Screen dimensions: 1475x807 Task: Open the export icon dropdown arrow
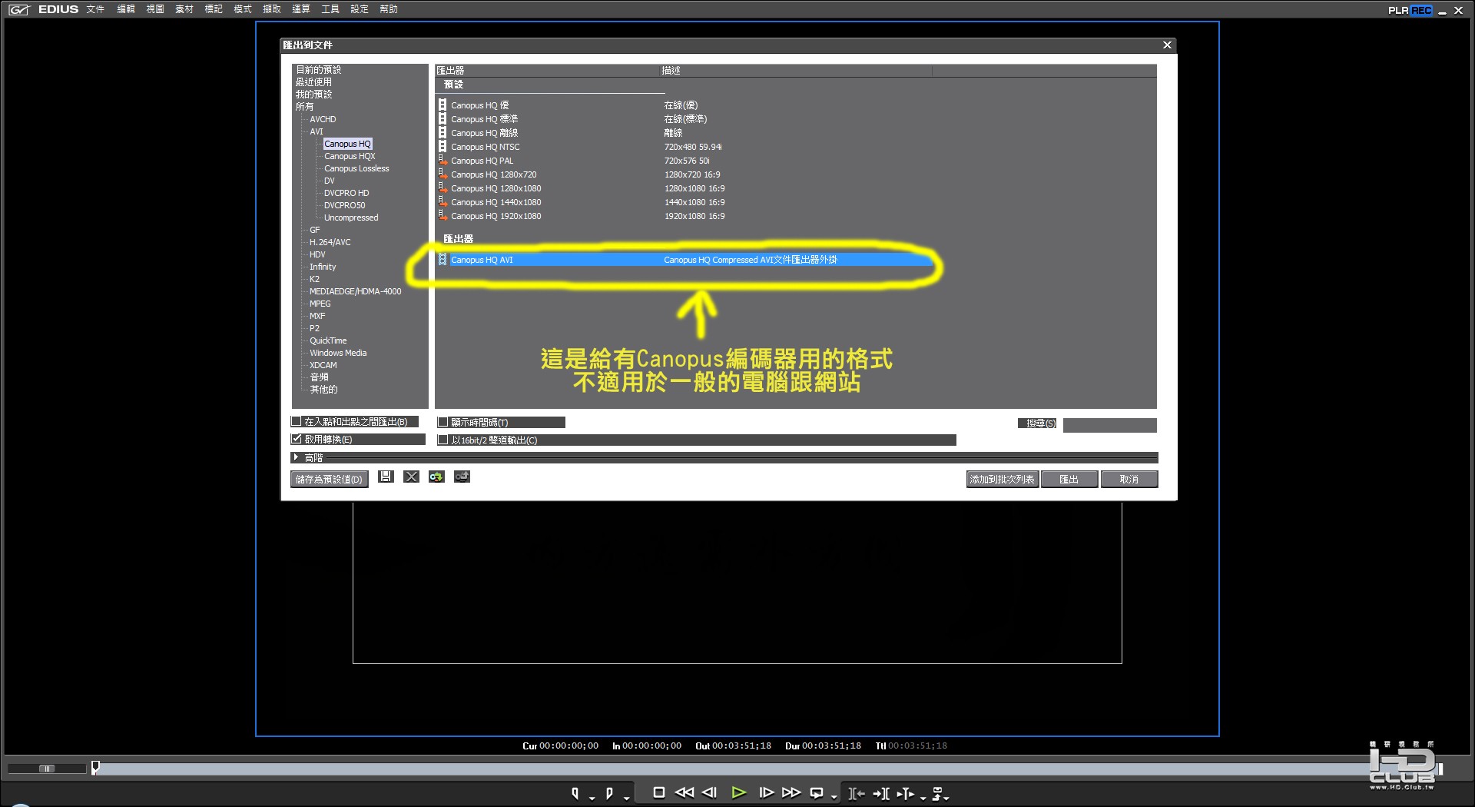[947, 798]
